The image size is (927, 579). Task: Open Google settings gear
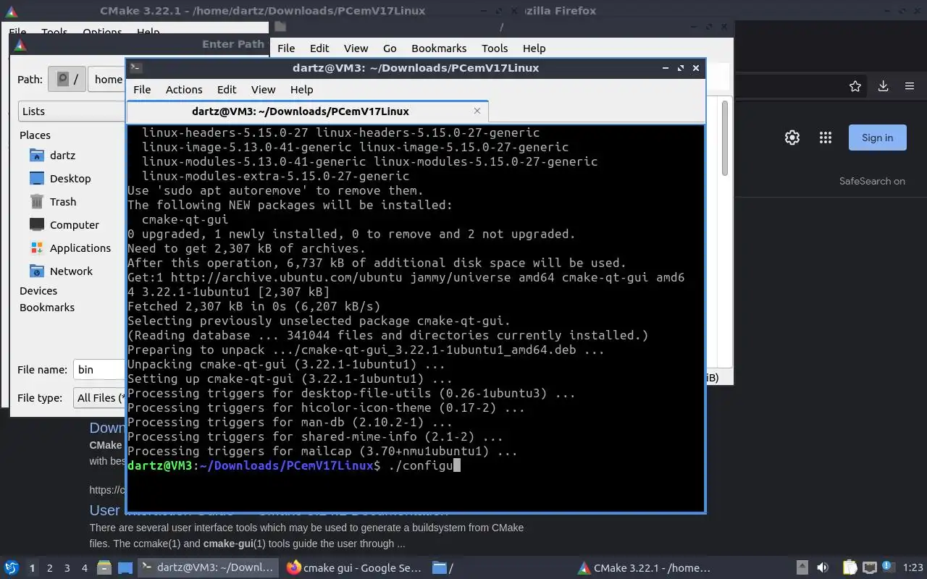coord(792,138)
